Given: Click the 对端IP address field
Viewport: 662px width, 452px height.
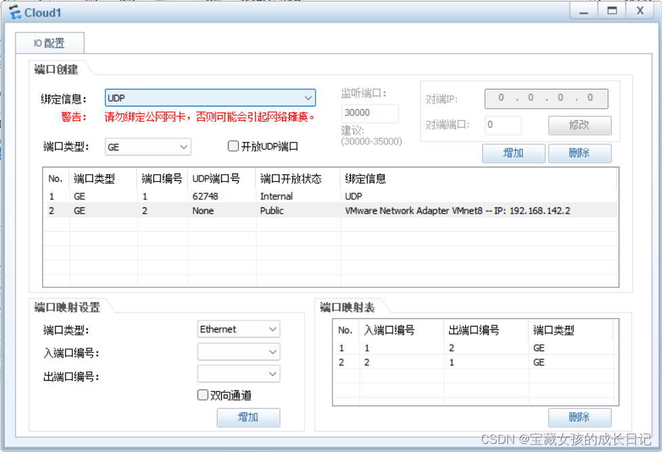Looking at the screenshot, I should (x=546, y=98).
